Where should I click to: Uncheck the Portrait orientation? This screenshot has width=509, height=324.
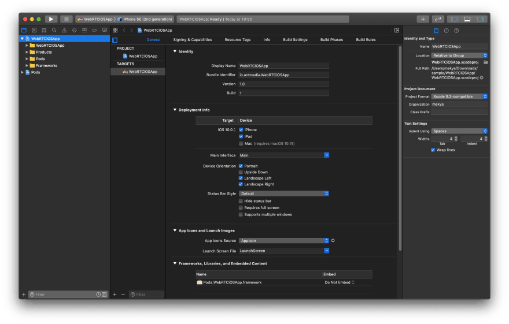point(241,166)
